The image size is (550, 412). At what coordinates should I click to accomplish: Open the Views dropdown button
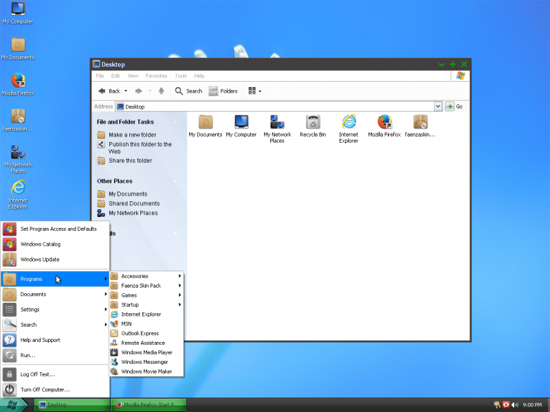point(254,91)
